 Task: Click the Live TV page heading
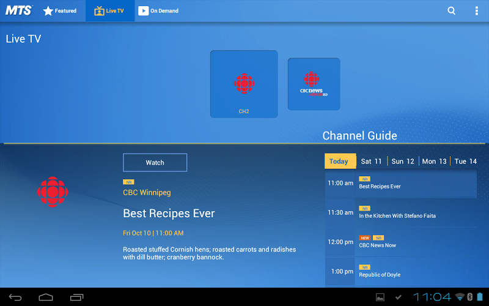click(23, 39)
